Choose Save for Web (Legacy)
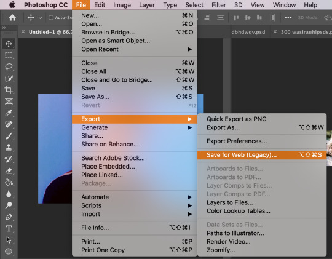 [262, 155]
